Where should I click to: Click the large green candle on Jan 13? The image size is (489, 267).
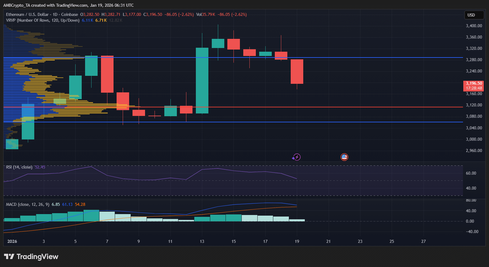click(x=202, y=80)
